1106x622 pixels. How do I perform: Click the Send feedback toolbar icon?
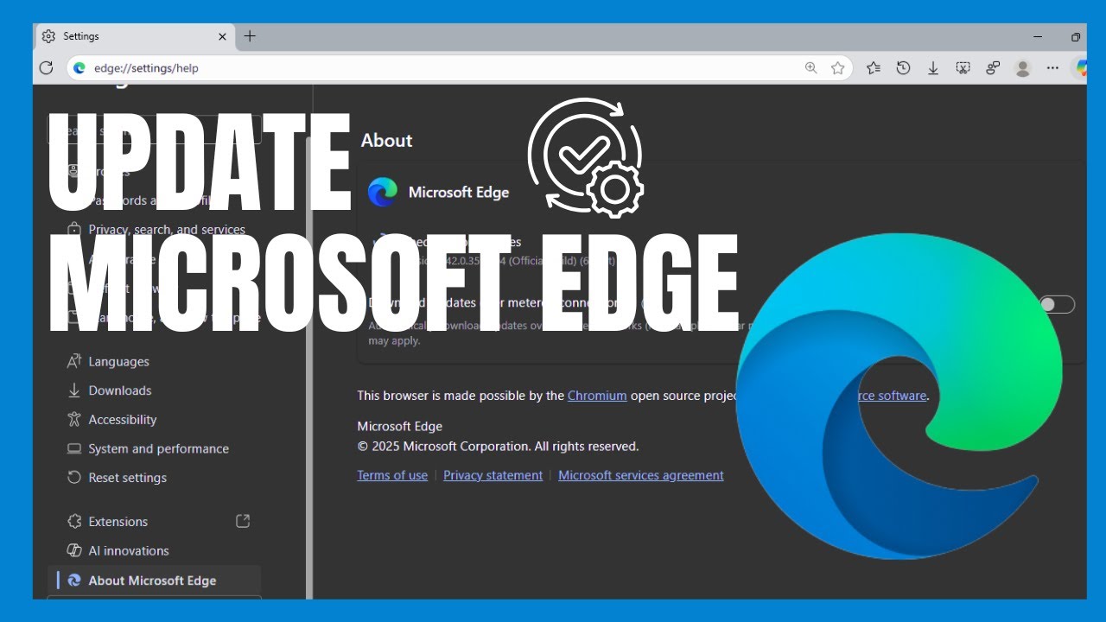pos(993,67)
